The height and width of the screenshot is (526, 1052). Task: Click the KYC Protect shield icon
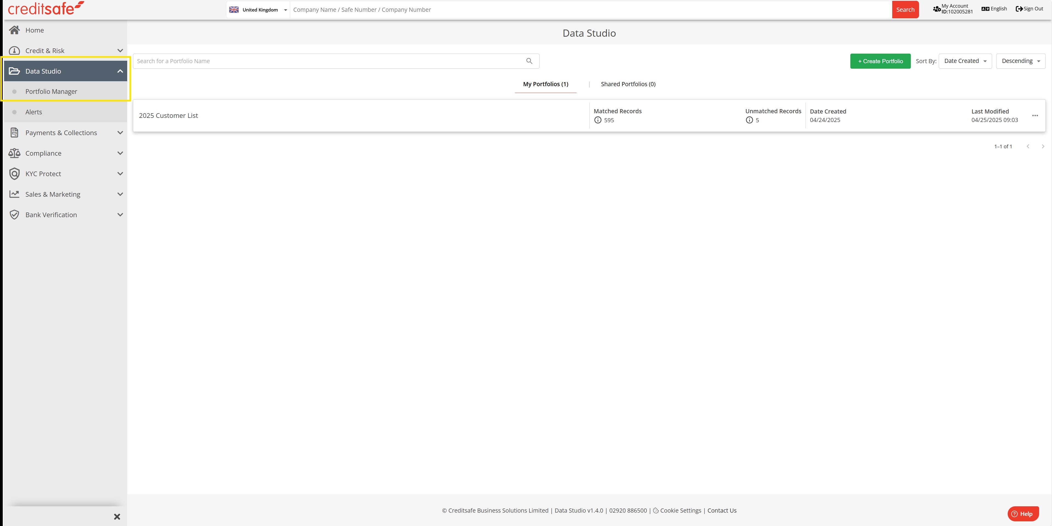(x=14, y=174)
